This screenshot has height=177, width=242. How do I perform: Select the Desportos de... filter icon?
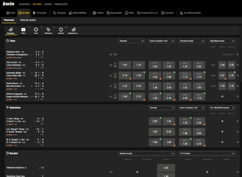[x=73, y=31]
